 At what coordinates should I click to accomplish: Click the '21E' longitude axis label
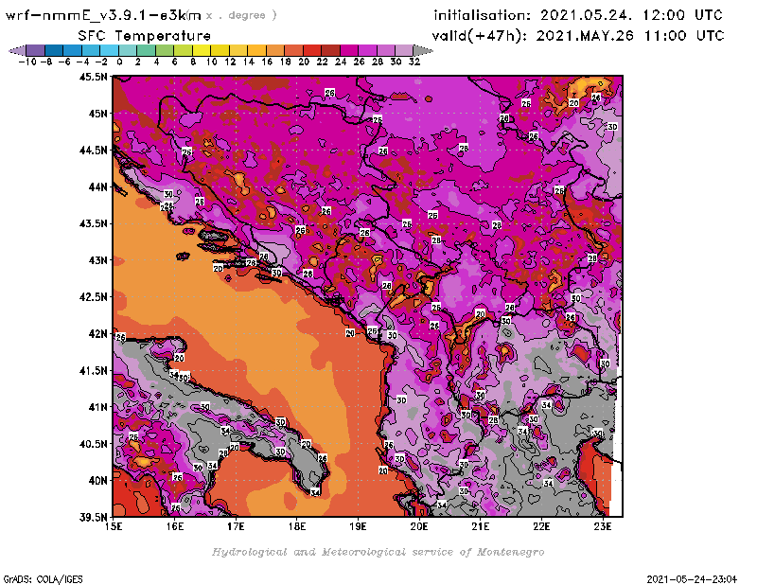(481, 526)
